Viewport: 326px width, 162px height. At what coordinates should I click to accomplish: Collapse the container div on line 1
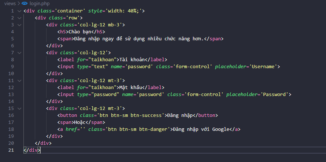point(19,11)
